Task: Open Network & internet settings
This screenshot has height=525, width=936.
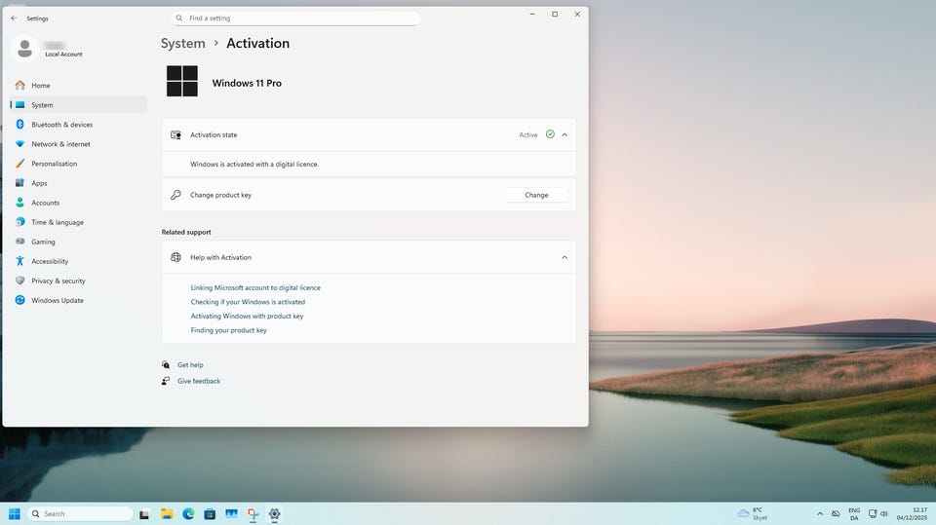Action: (60, 144)
